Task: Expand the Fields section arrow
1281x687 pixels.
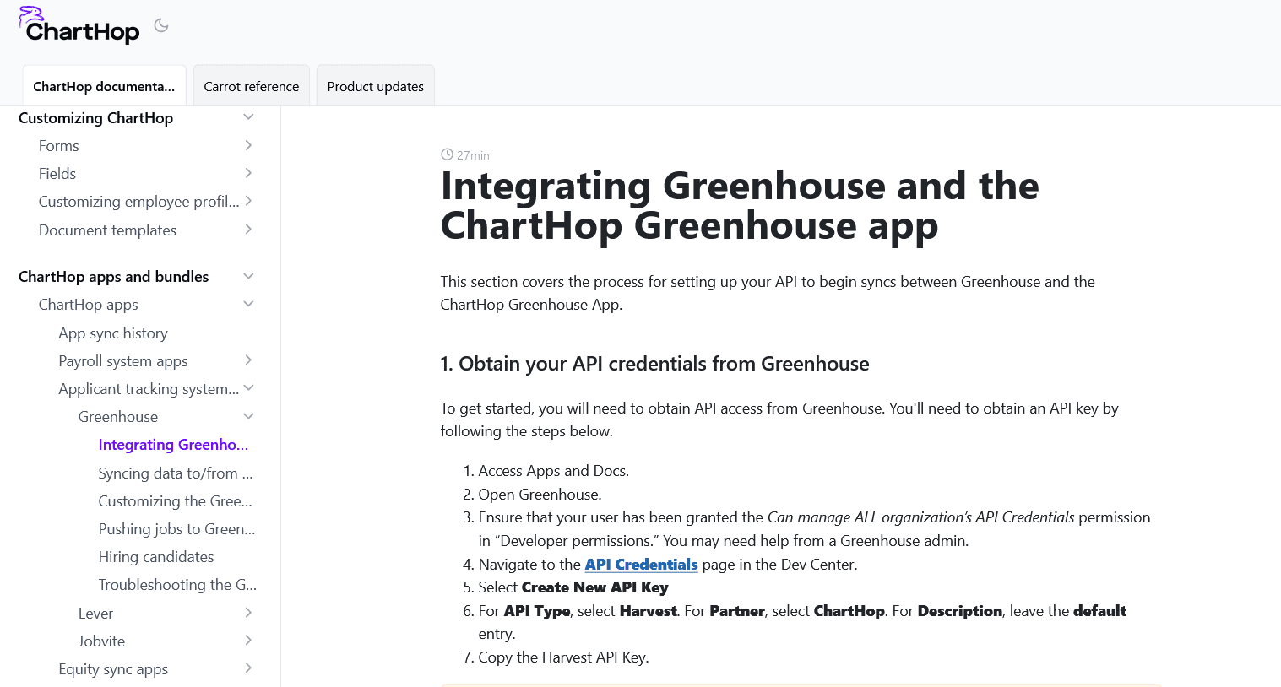Action: tap(248, 173)
